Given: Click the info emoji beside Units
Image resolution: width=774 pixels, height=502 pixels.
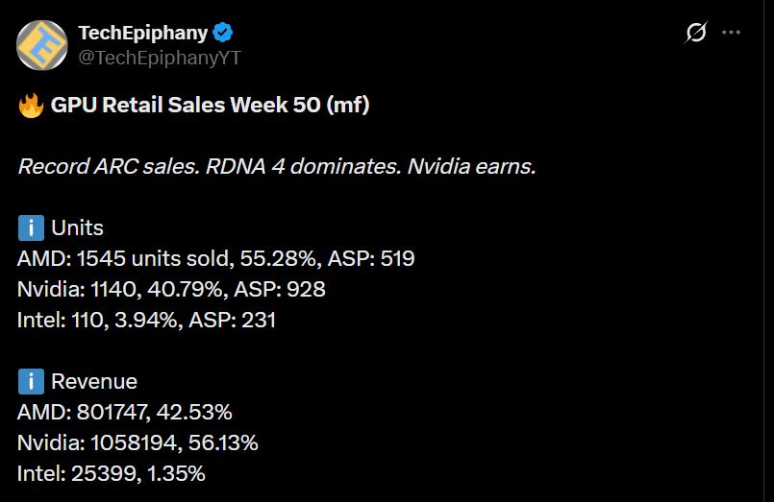Looking at the screenshot, I should (31, 228).
